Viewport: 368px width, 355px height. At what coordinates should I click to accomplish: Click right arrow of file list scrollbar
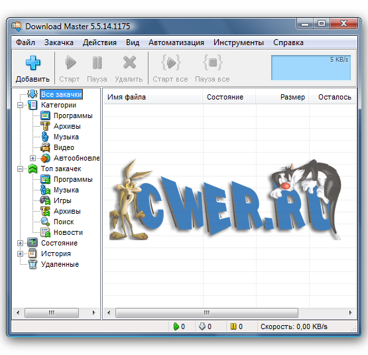point(350,313)
